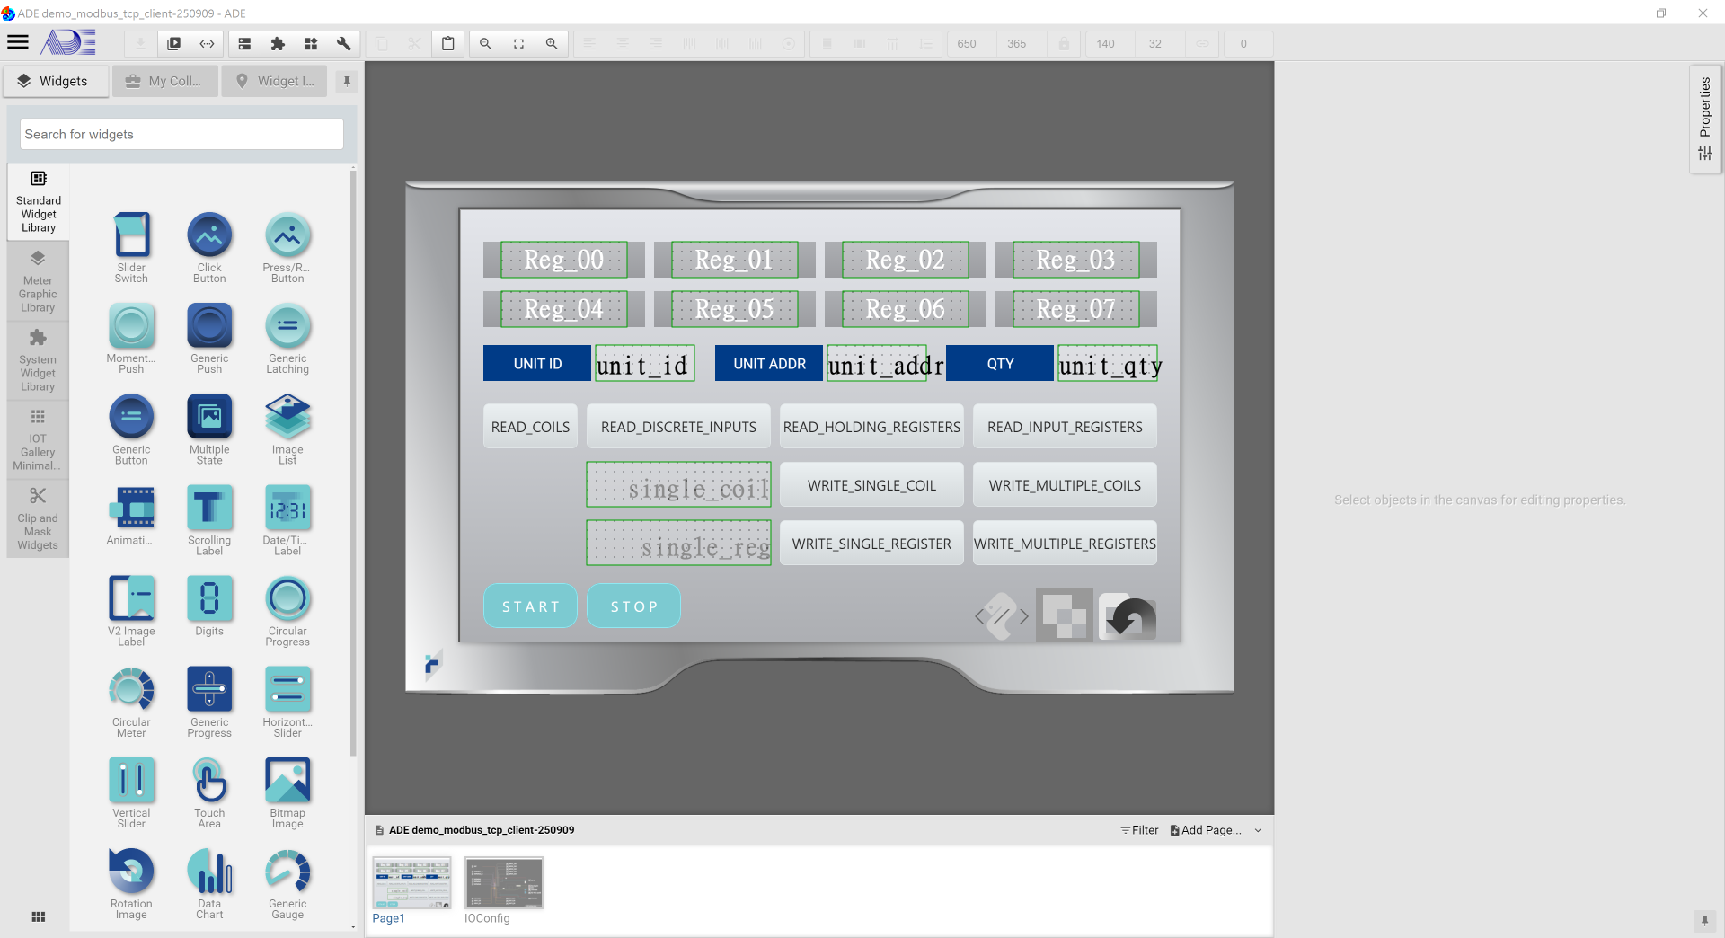The height and width of the screenshot is (938, 1725).
Task: Click the zoom in magnifier icon
Action: click(552, 43)
